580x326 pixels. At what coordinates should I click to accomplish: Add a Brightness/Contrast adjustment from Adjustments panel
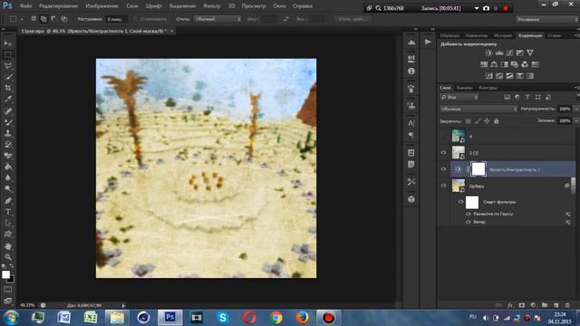pyautogui.click(x=488, y=53)
